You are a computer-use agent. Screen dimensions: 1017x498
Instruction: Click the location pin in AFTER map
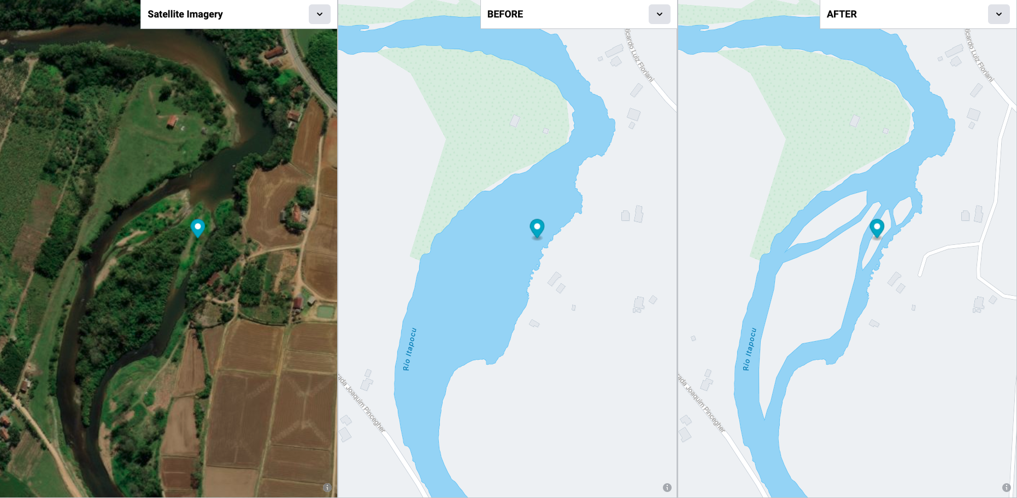(x=877, y=228)
